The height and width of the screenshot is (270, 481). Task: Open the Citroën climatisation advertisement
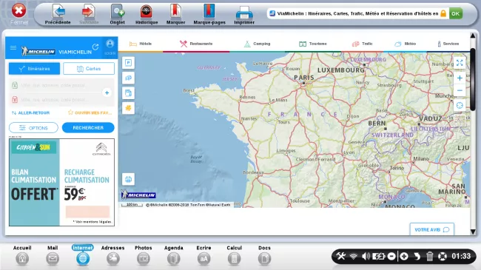click(x=61, y=182)
